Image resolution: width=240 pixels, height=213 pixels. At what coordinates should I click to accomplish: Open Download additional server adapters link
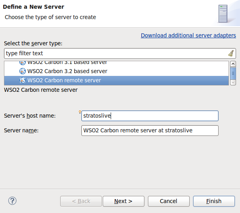click(x=188, y=35)
